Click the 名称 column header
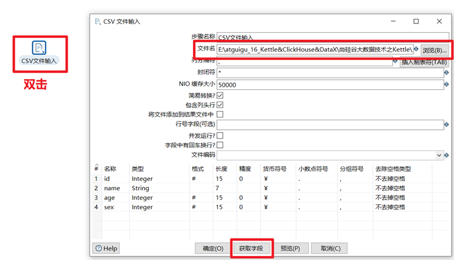The width and height of the screenshot is (454, 260). [110, 168]
